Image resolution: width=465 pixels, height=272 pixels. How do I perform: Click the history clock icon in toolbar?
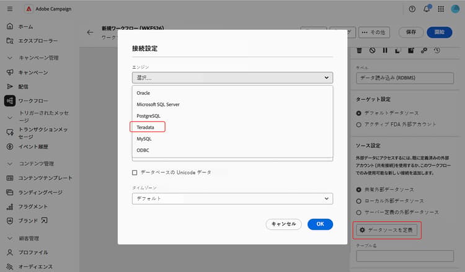pos(437,50)
